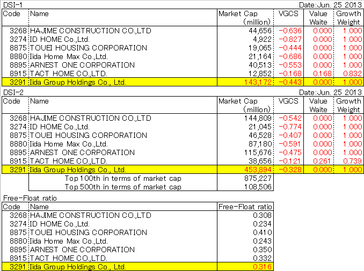Image resolution: width=364 pixels, height=271 pixels.
Task: Select VGCS value -0.328
Action: [x=290, y=170]
